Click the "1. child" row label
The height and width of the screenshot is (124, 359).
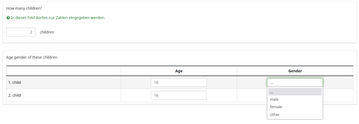click(15, 82)
